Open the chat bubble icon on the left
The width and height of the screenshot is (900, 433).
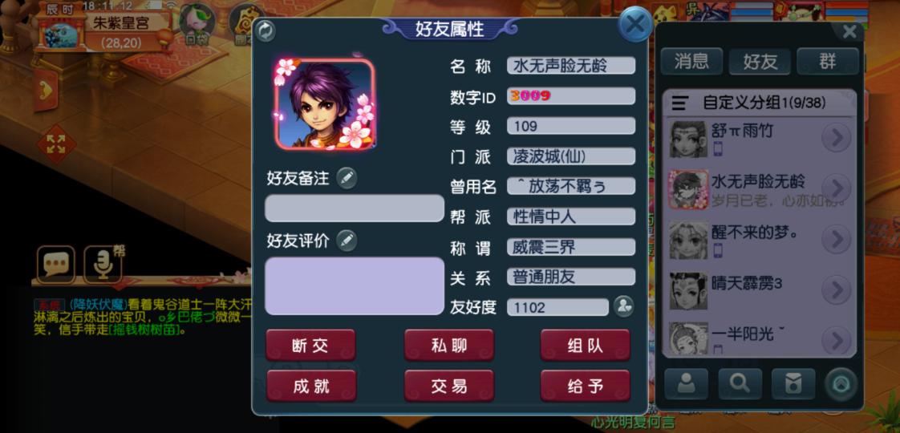[x=56, y=265]
